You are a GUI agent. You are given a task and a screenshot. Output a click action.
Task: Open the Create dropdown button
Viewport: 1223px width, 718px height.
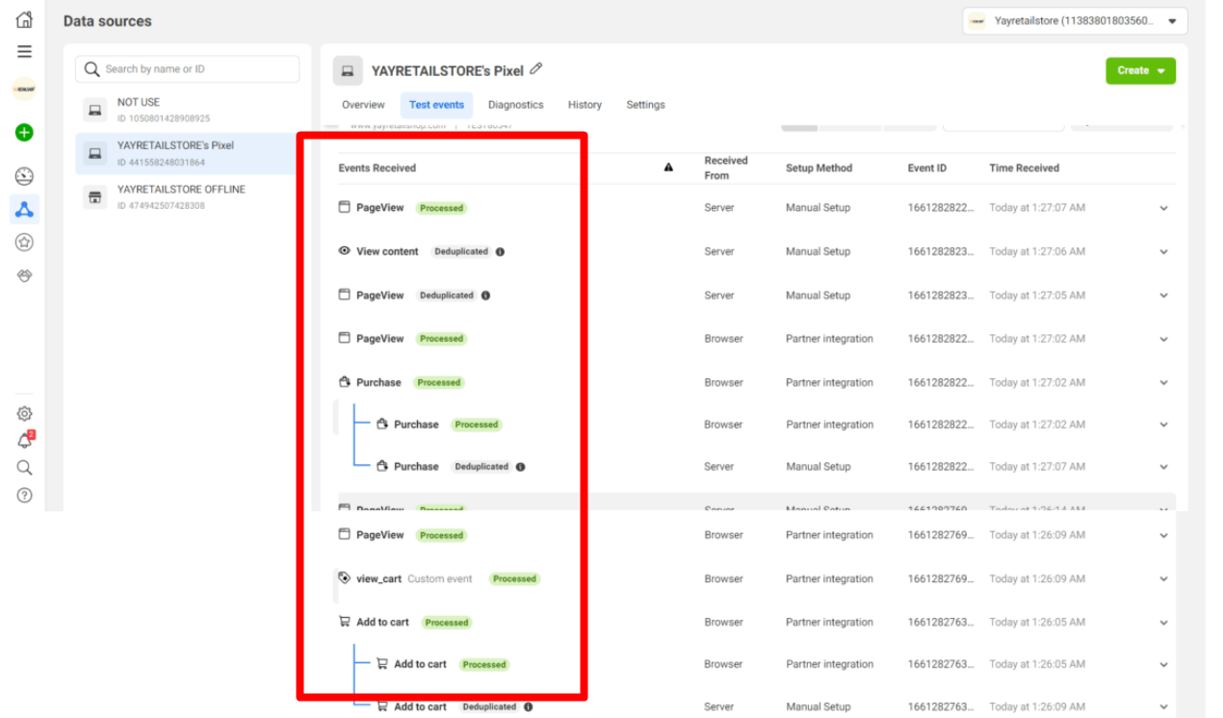tap(1140, 70)
